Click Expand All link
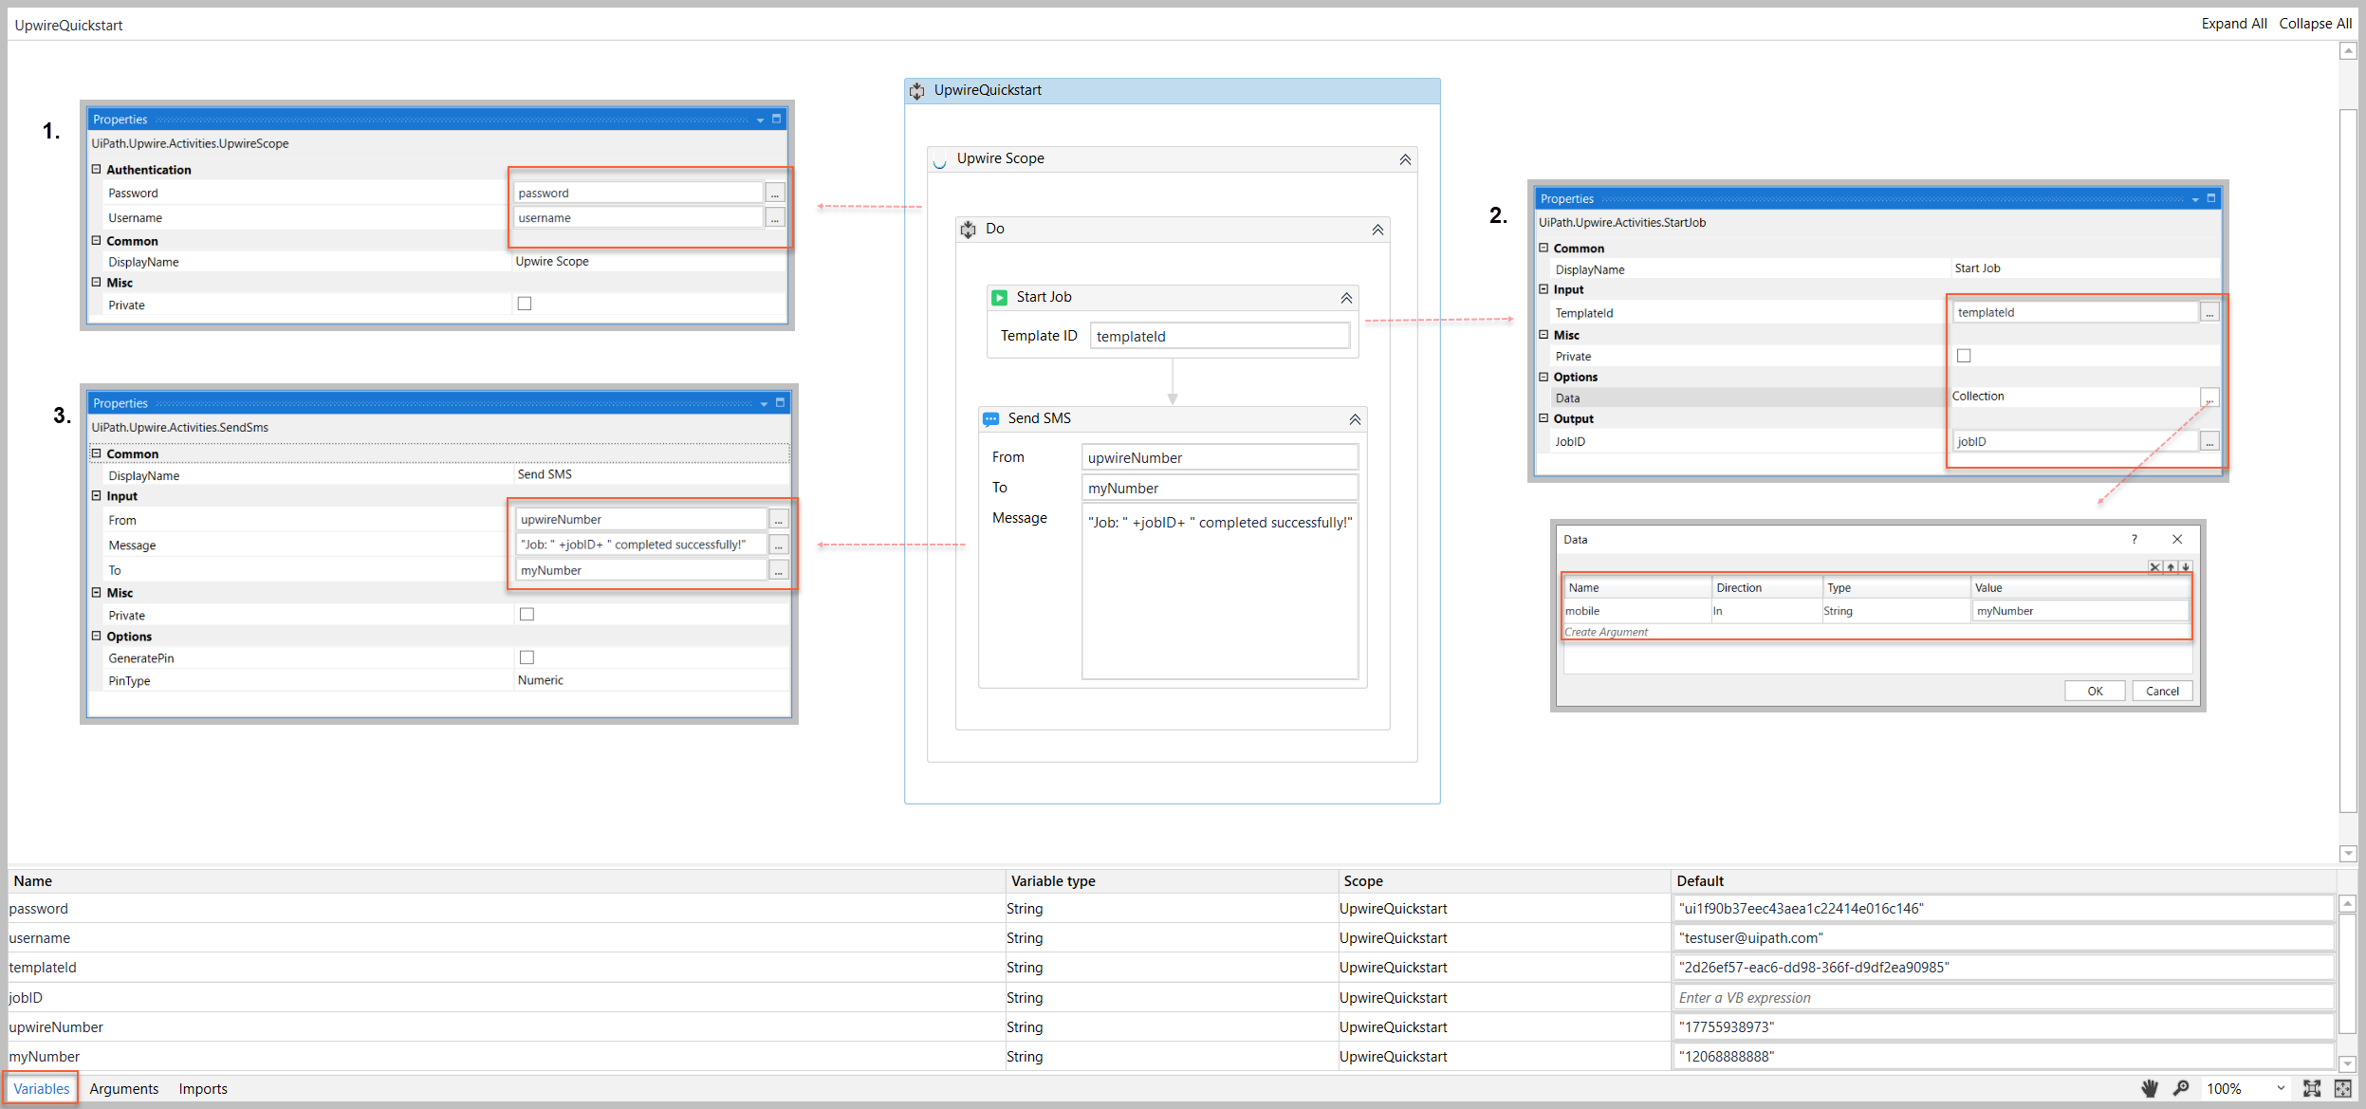This screenshot has height=1109, width=2366. point(2234,24)
